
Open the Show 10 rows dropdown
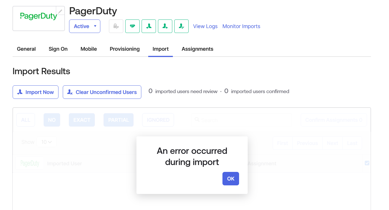click(x=47, y=142)
